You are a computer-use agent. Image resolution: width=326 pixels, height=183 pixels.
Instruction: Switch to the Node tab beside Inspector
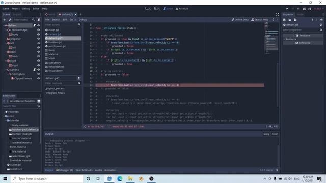click(x=300, y=14)
